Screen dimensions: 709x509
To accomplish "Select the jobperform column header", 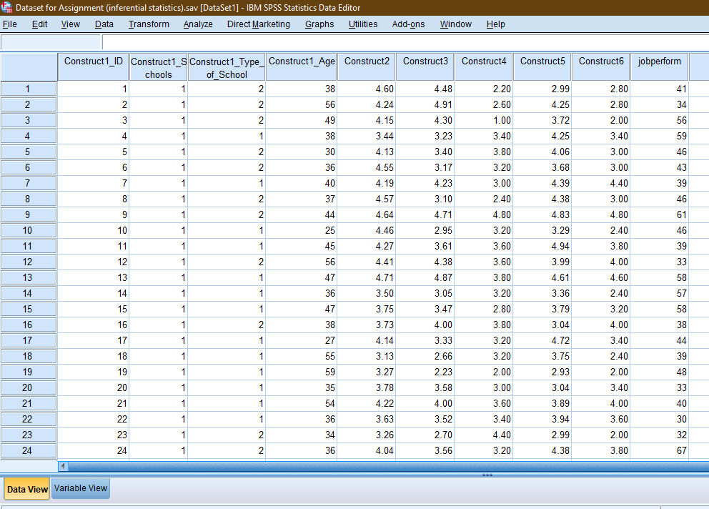I will click(x=659, y=65).
